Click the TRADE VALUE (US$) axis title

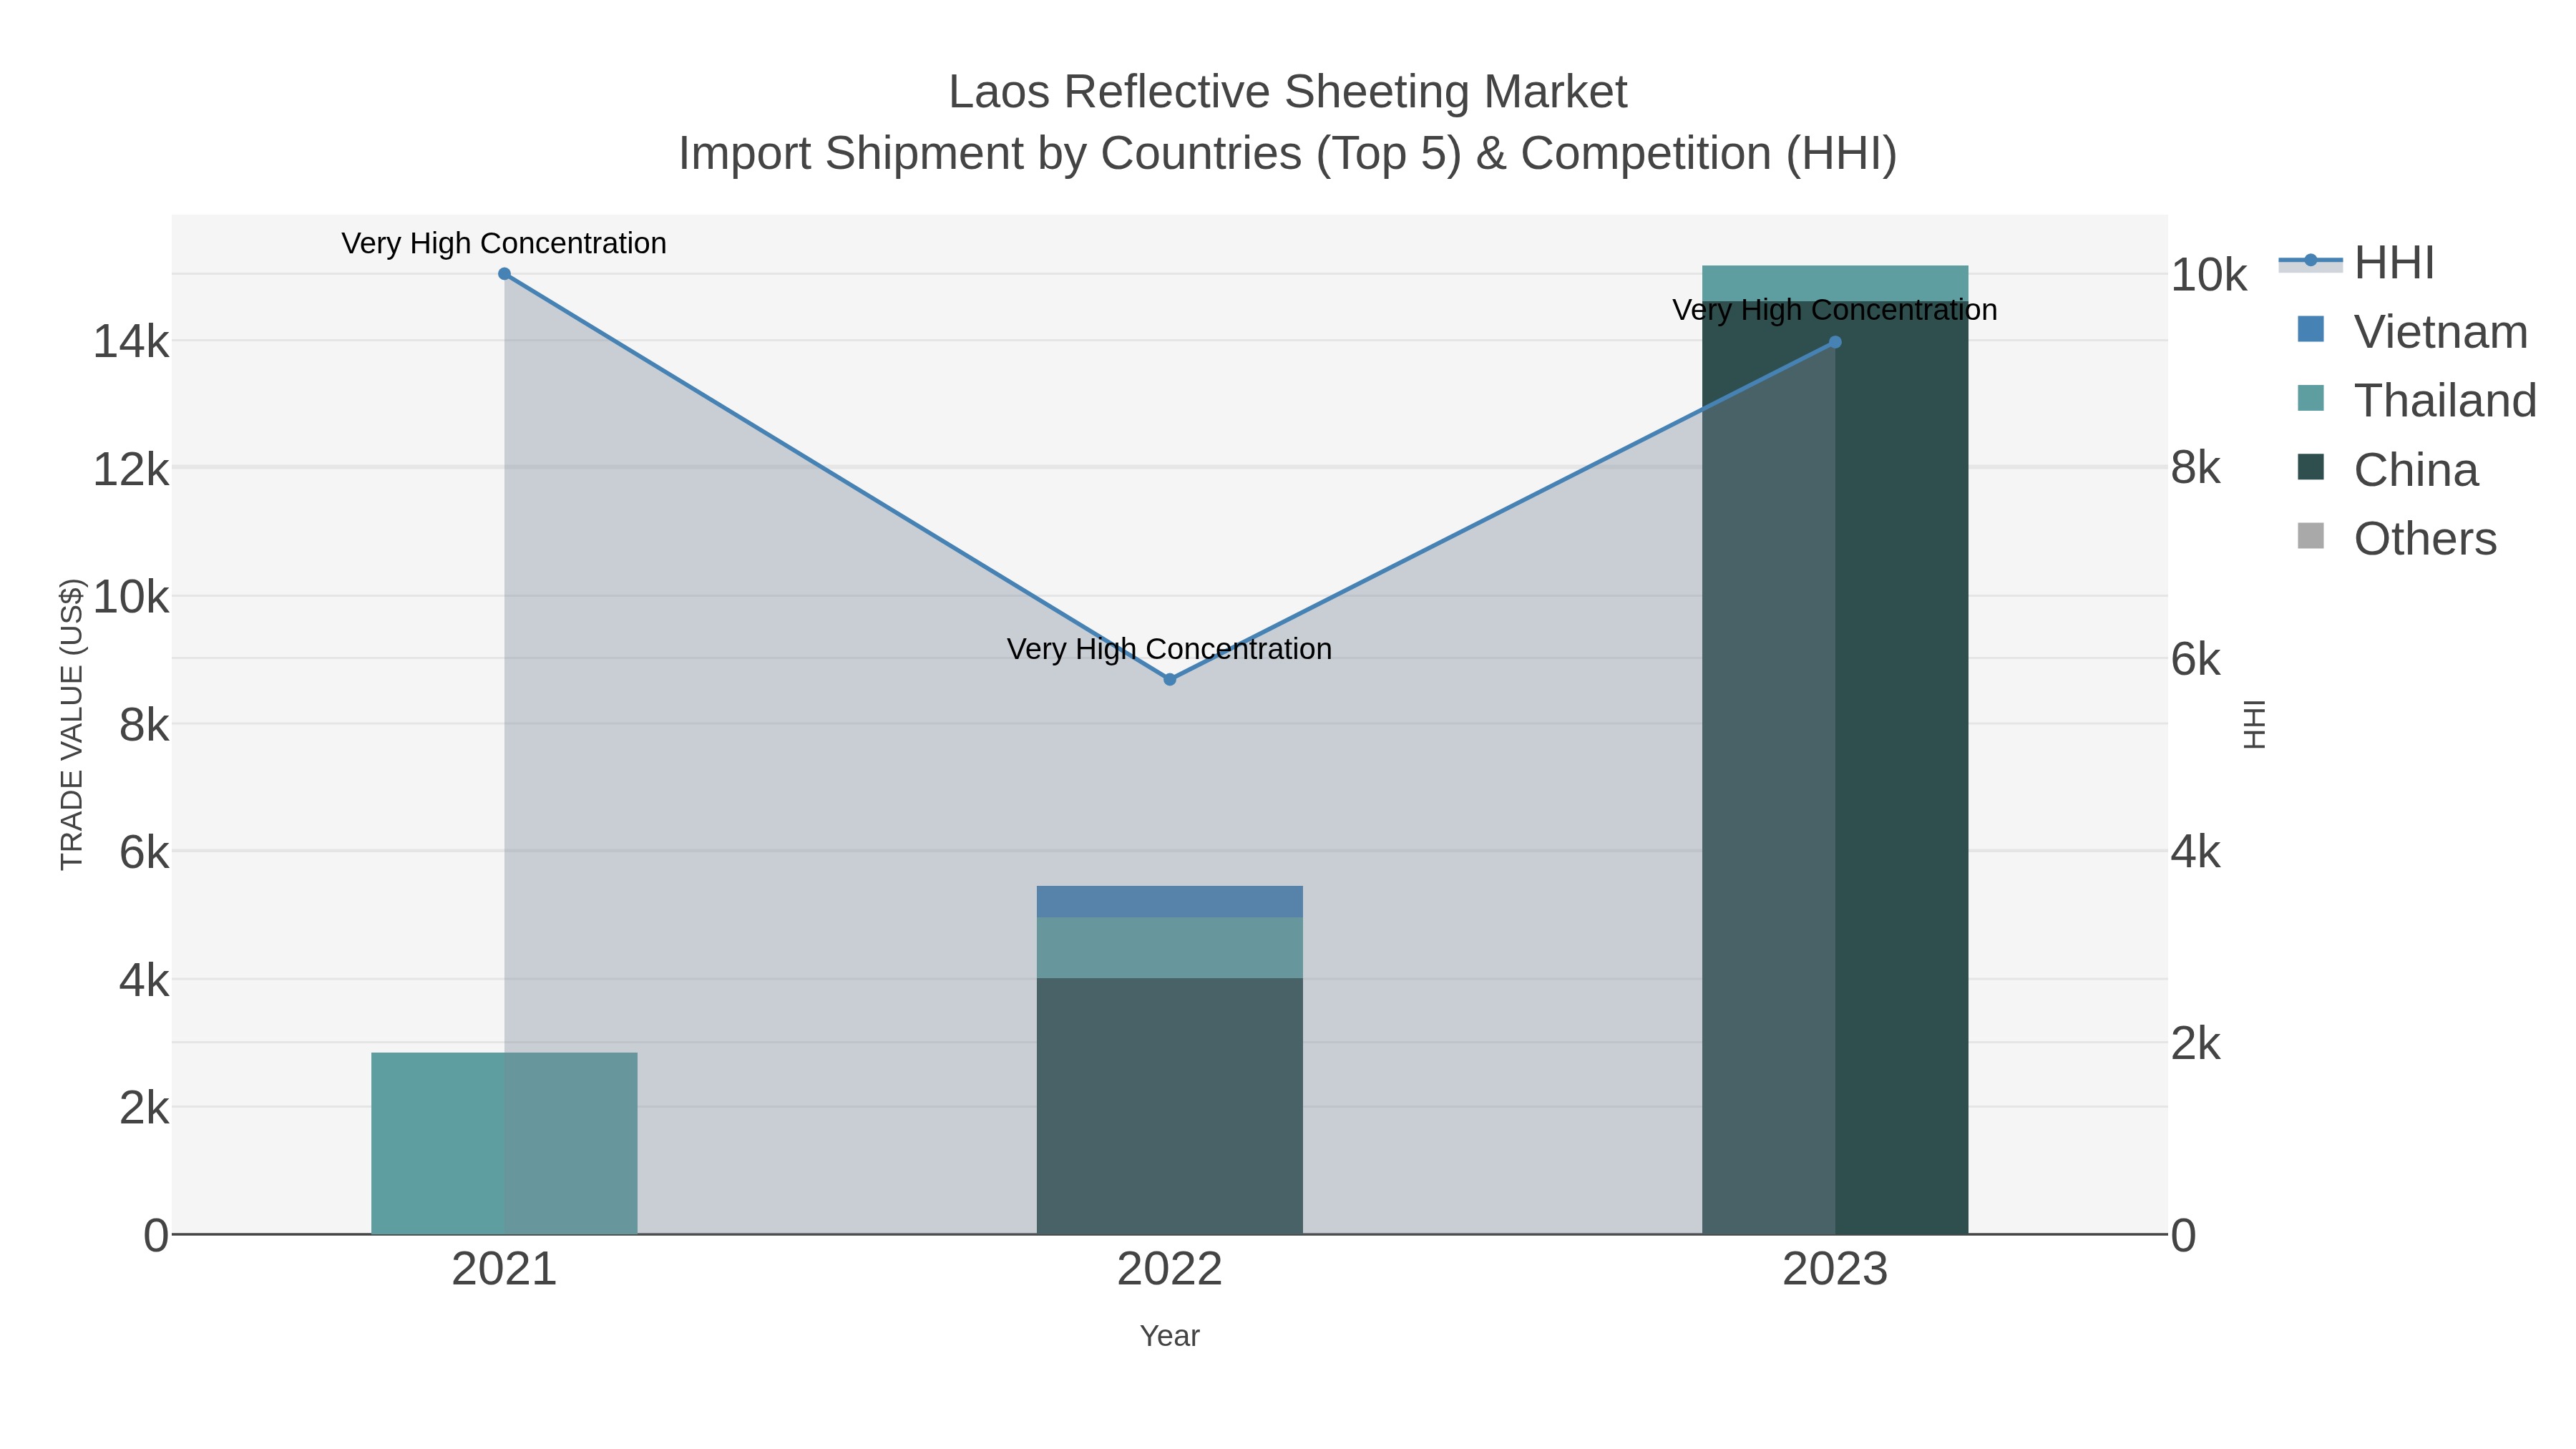pos(72,724)
